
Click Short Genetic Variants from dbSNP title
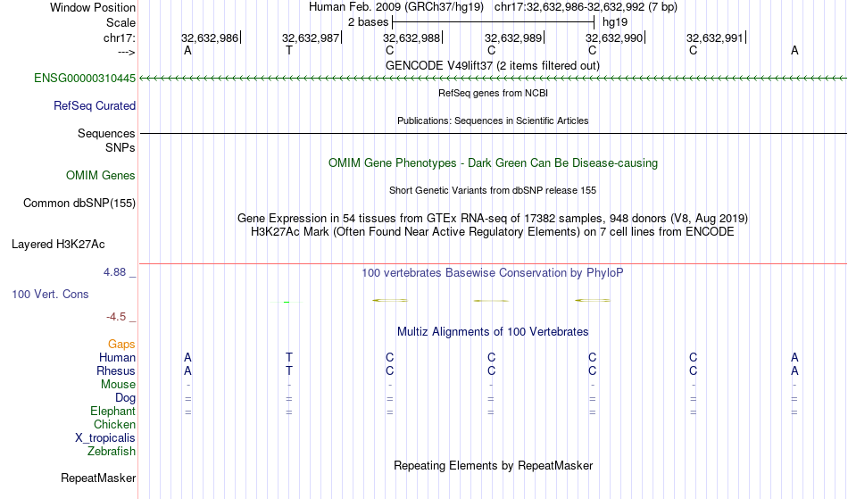493,191
